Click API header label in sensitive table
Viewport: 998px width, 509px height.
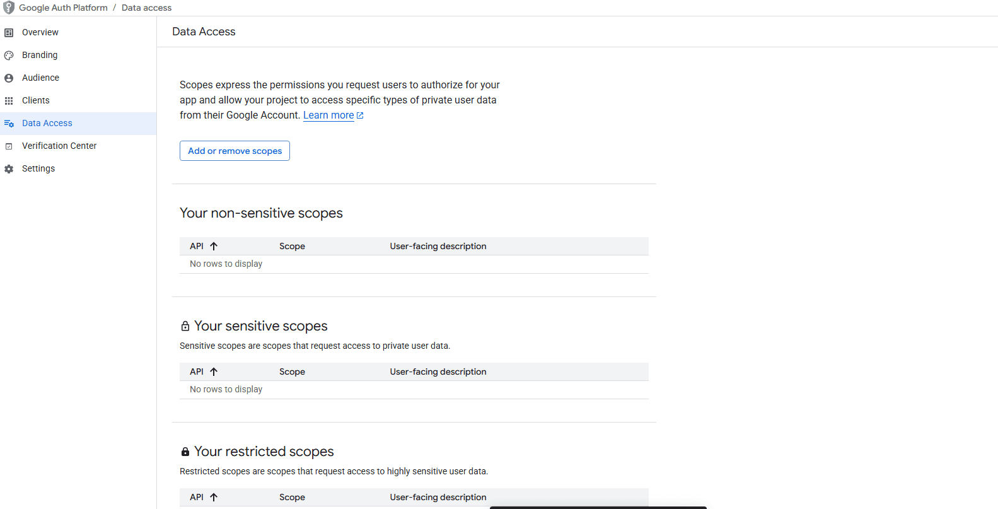coord(197,372)
